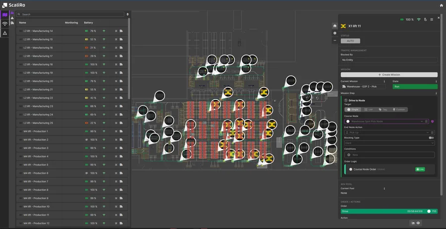446x229 pixels.
Task: Close the X1 lift 11 panel
Action: [x=439, y=18]
